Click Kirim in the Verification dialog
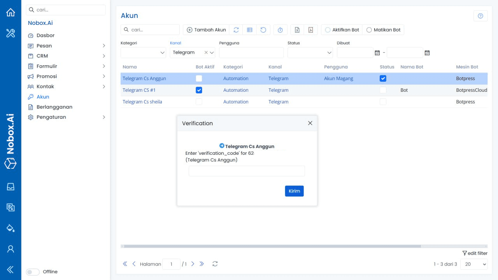The width and height of the screenshot is (498, 280). 294,191
